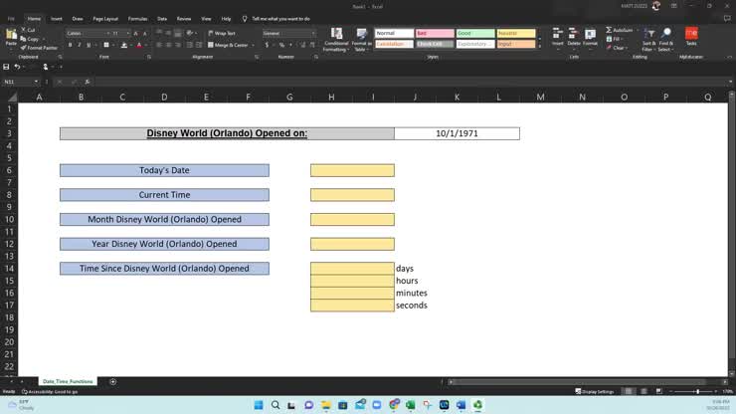
Task: Switch to the Formulas ribbon tab
Action: tap(137, 18)
